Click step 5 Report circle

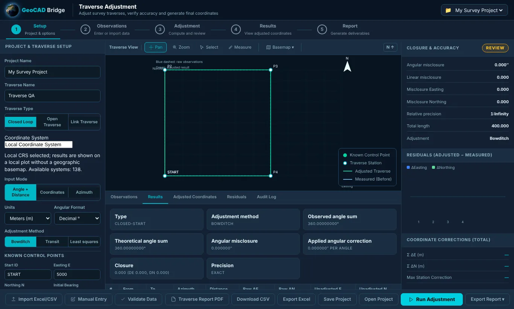(x=322, y=29)
